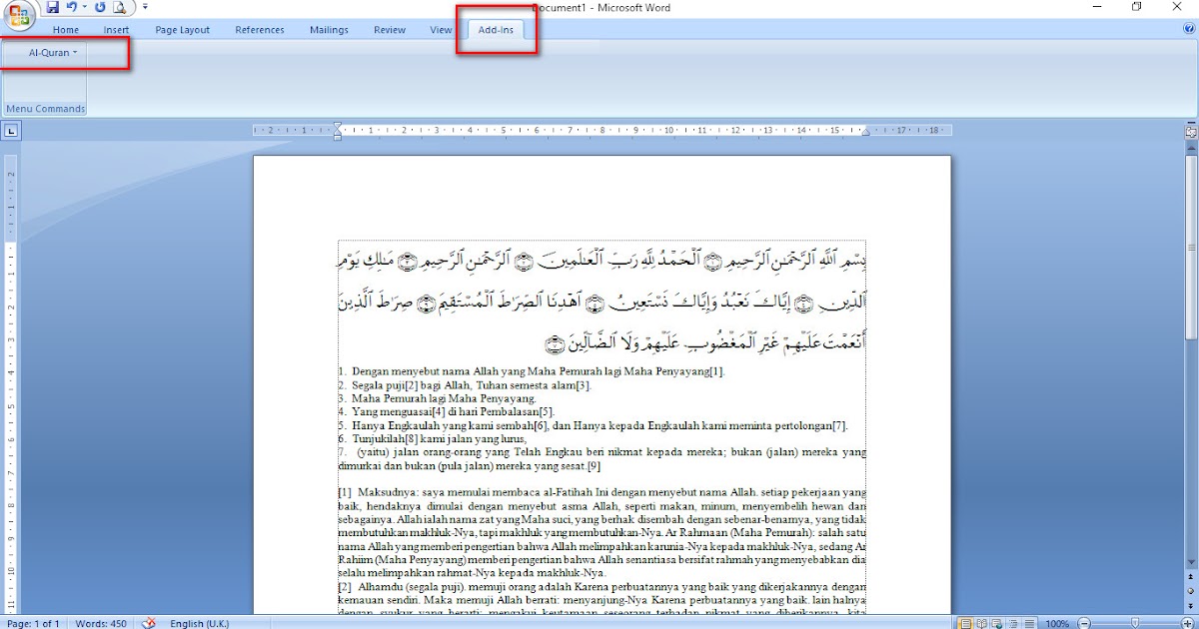Open the Select Browse Object button
This screenshot has height=629, width=1199.
[1190, 591]
